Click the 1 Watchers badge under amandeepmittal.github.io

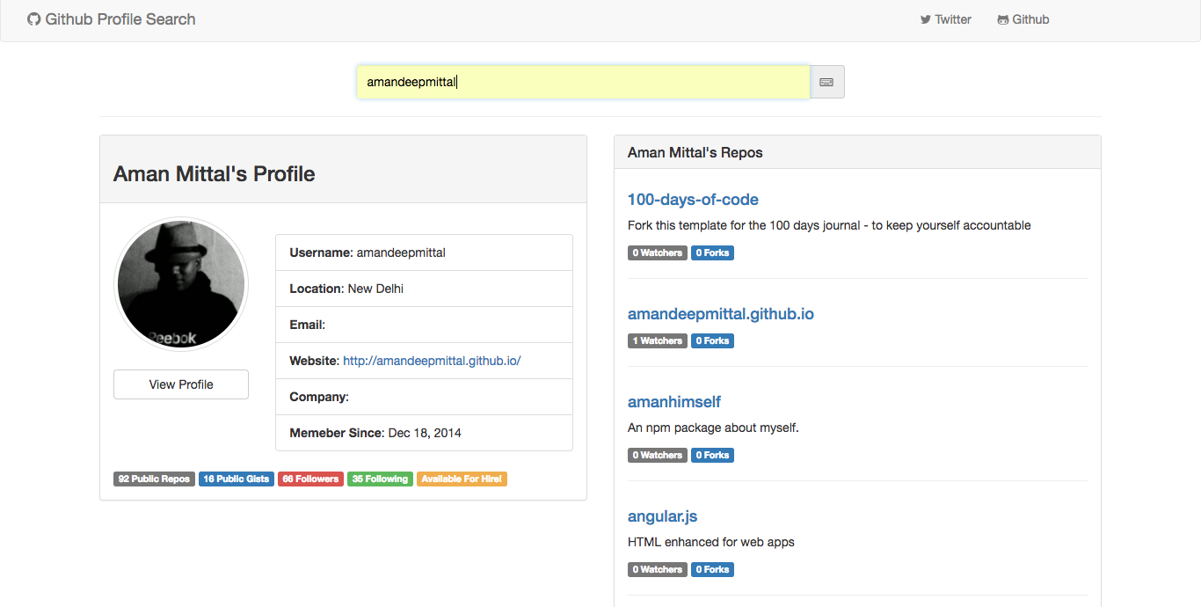pos(658,340)
